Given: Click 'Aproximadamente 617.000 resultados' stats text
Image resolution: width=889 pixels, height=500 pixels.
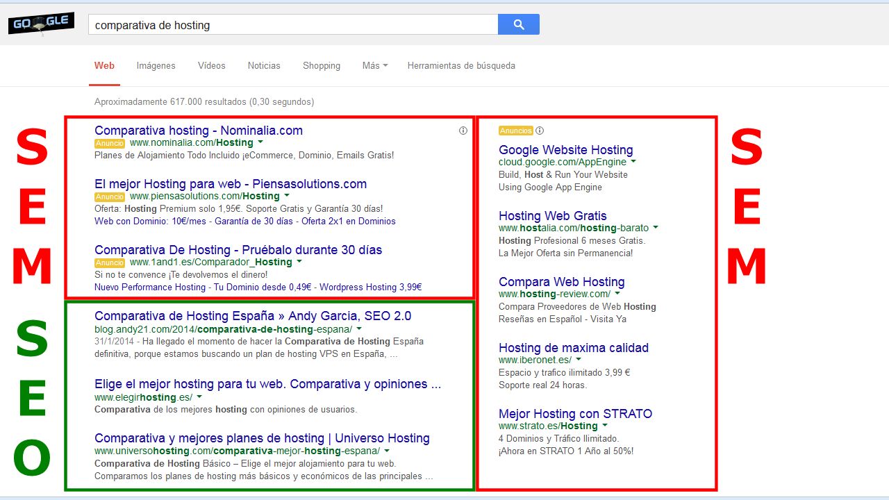Looking at the screenshot, I should 204,101.
